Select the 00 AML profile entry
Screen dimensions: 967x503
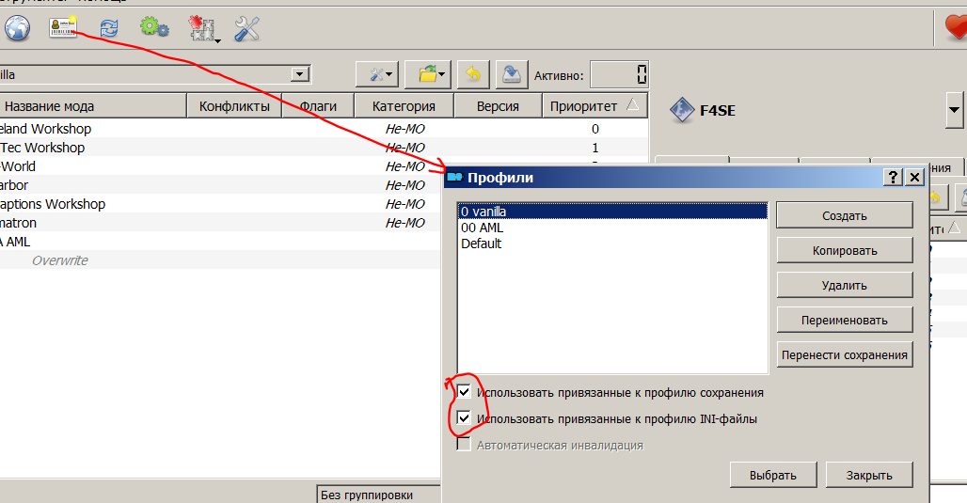(482, 228)
